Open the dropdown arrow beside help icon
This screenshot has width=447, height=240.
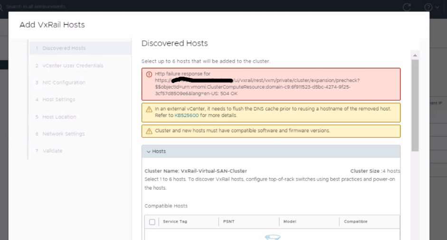point(437,8)
